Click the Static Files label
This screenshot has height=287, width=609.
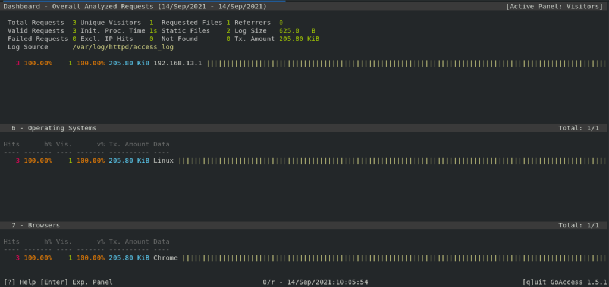[186, 31]
